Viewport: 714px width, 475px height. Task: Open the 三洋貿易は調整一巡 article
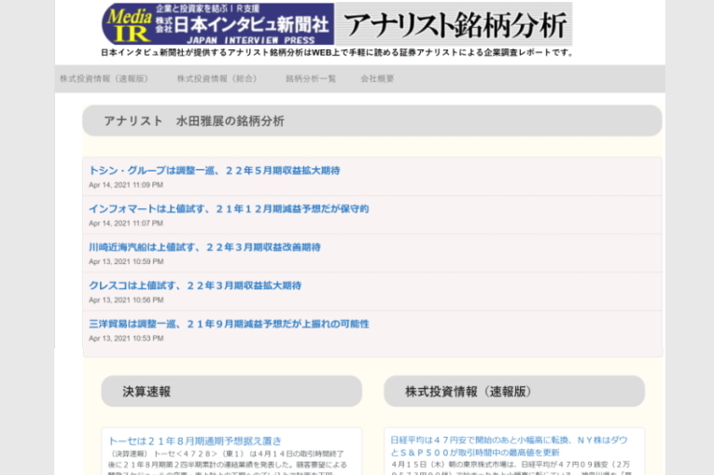pos(229,324)
